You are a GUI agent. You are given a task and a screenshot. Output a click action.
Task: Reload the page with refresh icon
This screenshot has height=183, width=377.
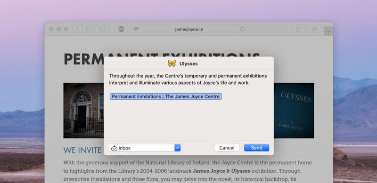pos(242,29)
